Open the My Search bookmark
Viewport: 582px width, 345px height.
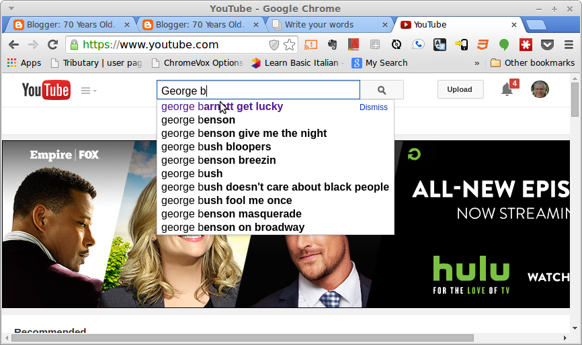click(x=380, y=63)
